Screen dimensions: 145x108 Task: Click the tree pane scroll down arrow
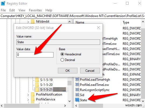point(69,101)
